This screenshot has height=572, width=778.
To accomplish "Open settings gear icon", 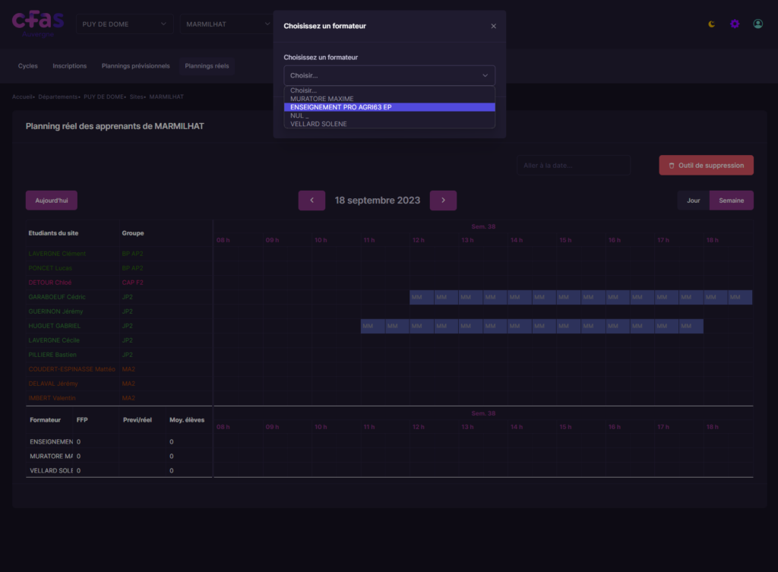I will (735, 24).
